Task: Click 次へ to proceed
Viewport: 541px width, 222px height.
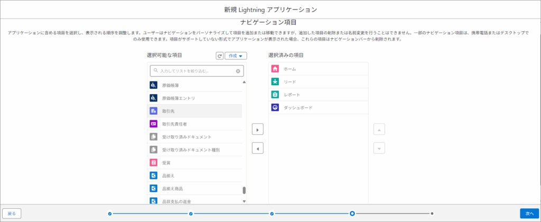Action: pos(529,213)
